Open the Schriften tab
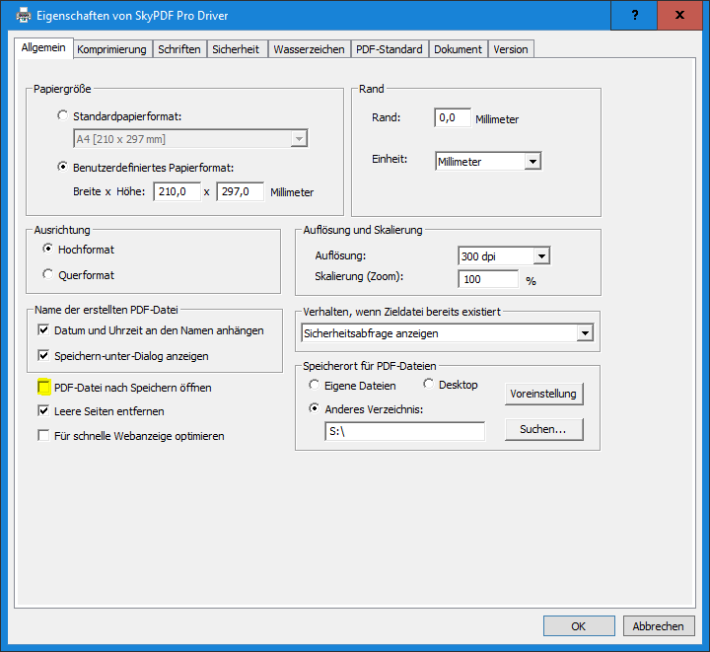Image resolution: width=710 pixels, height=652 pixels. point(179,49)
